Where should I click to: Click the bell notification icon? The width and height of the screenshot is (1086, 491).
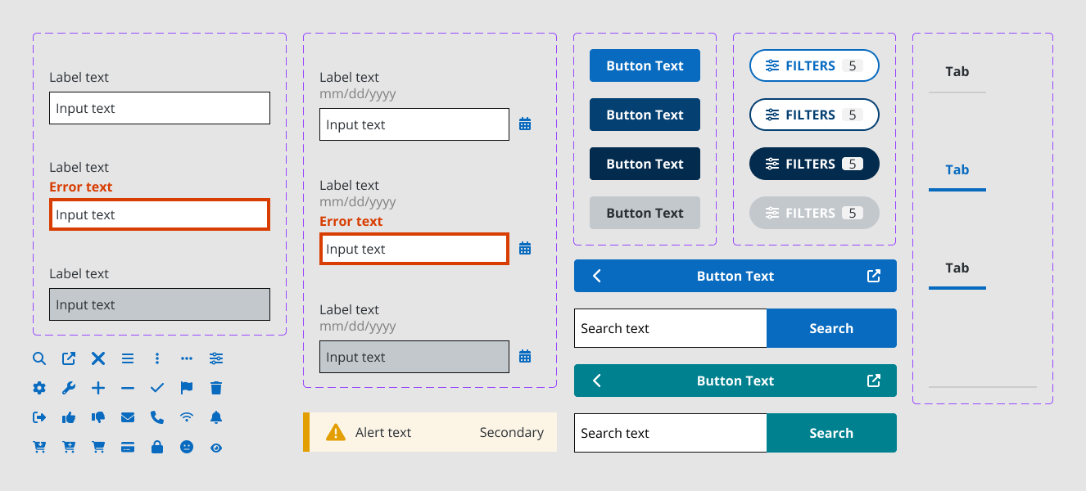click(x=216, y=417)
